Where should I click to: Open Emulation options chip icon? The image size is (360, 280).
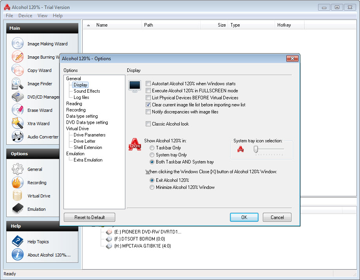pyautogui.click(x=18, y=209)
